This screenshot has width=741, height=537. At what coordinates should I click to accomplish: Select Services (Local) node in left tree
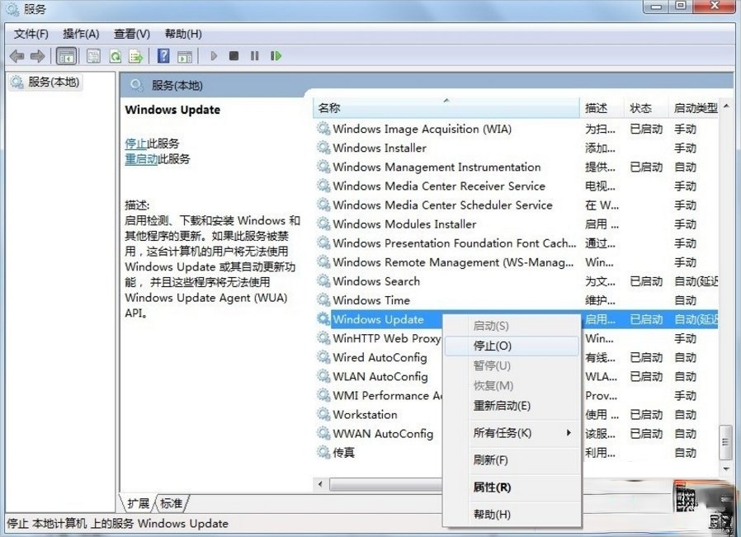(x=45, y=82)
